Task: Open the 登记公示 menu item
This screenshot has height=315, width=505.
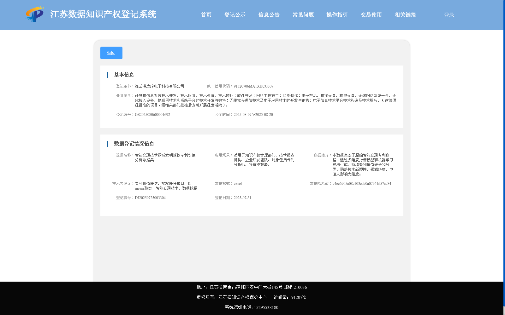Action: pos(235,14)
